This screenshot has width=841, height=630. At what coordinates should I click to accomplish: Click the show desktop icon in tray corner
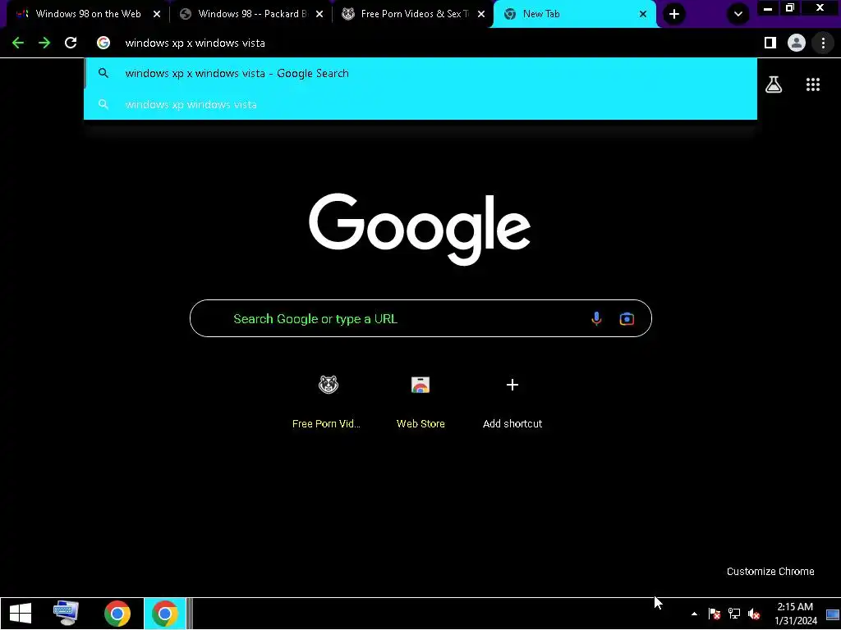tap(833, 614)
